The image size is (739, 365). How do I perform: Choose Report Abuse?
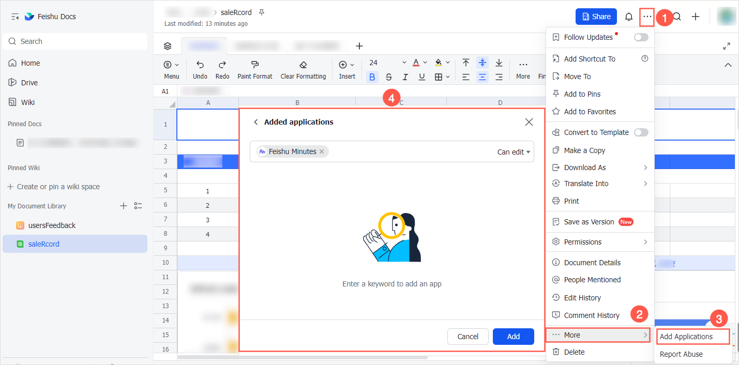click(x=693, y=354)
